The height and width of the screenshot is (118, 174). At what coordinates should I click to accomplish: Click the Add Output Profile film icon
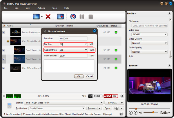coord(60,16)
